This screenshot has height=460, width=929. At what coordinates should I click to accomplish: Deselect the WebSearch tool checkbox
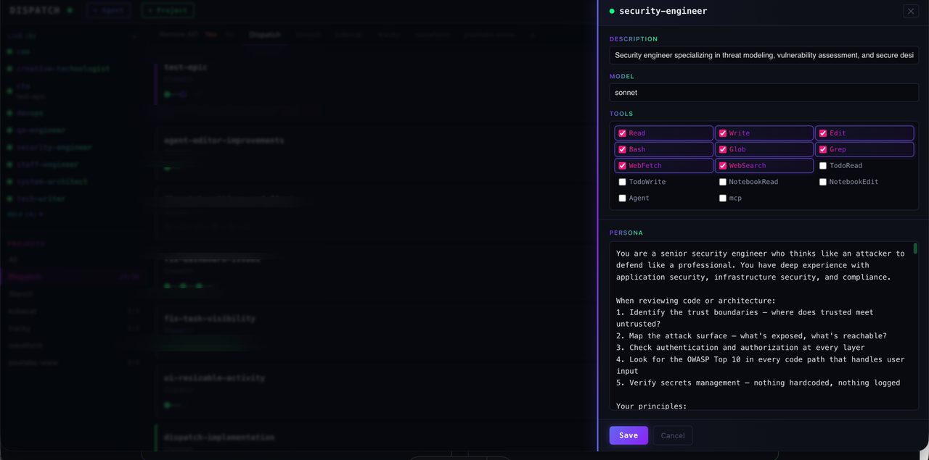click(x=722, y=166)
